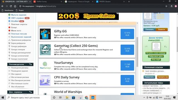Click the Вывести withdraw button
This screenshot has height=100, width=178.
pyautogui.click(x=162, y=29)
